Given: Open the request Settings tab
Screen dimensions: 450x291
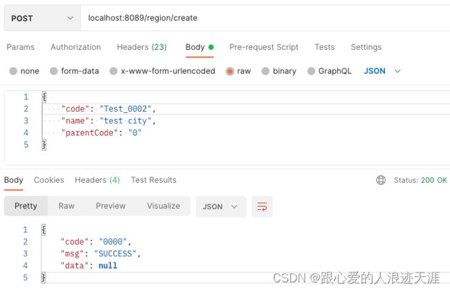Looking at the screenshot, I should point(366,47).
